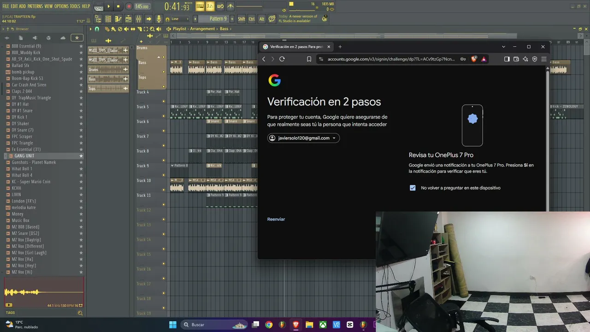590x332 pixels.
Task: Toggle the Playlist magnet snap icon
Action: coord(97,29)
